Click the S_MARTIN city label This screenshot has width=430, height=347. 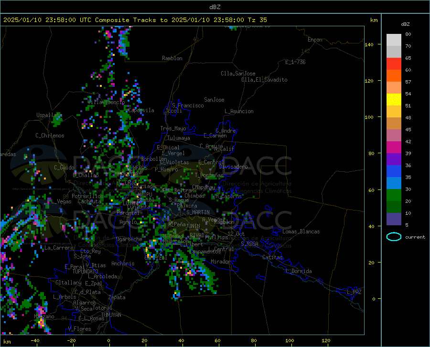[x=198, y=212]
